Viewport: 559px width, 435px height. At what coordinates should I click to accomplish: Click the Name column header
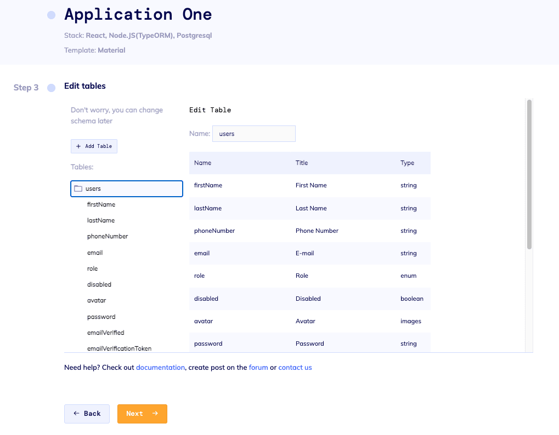[x=203, y=163]
